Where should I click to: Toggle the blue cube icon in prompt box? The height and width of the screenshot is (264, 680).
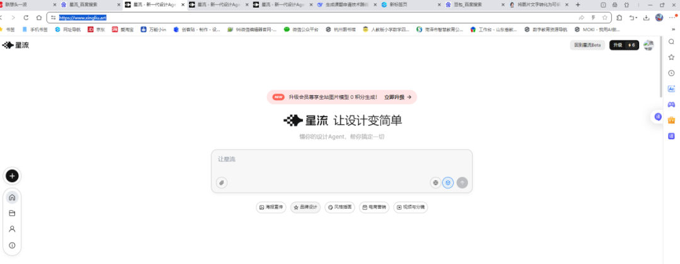(448, 183)
